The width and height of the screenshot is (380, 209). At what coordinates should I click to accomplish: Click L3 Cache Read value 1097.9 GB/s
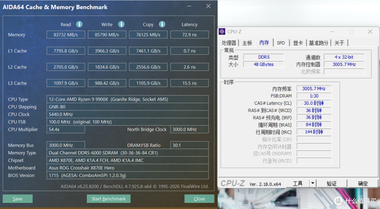66,83
